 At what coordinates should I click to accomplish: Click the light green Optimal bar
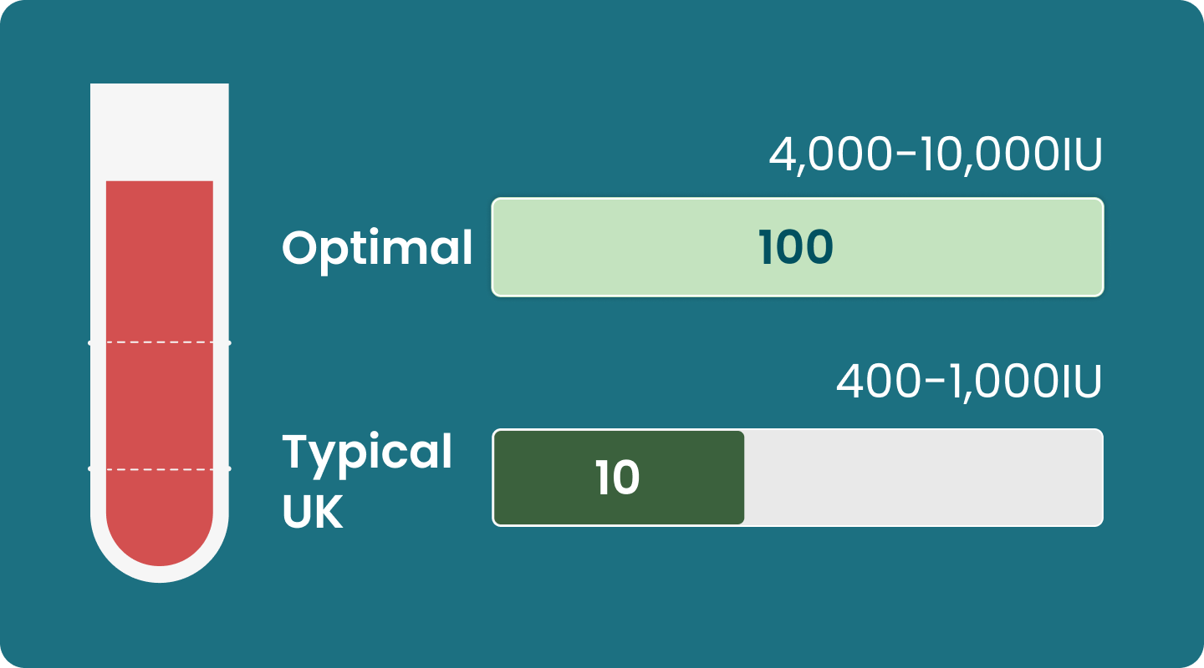pos(962,247)
